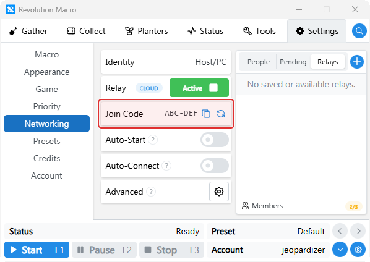Click the CLOUD relay badge

[149, 88]
